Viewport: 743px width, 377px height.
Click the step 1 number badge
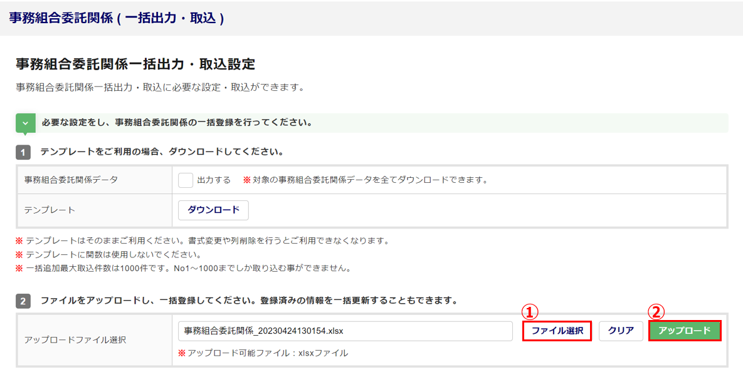click(x=23, y=153)
